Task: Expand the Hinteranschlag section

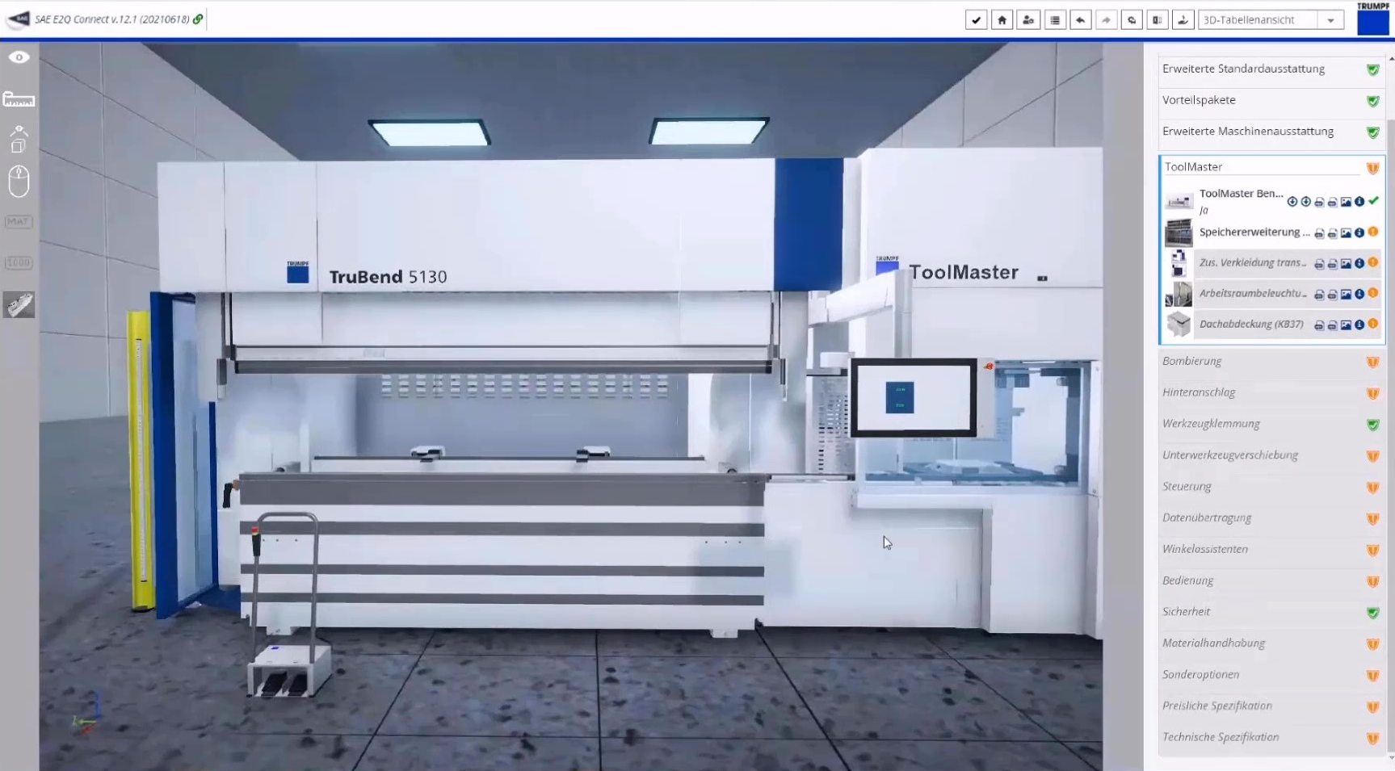Action: [x=1271, y=393]
